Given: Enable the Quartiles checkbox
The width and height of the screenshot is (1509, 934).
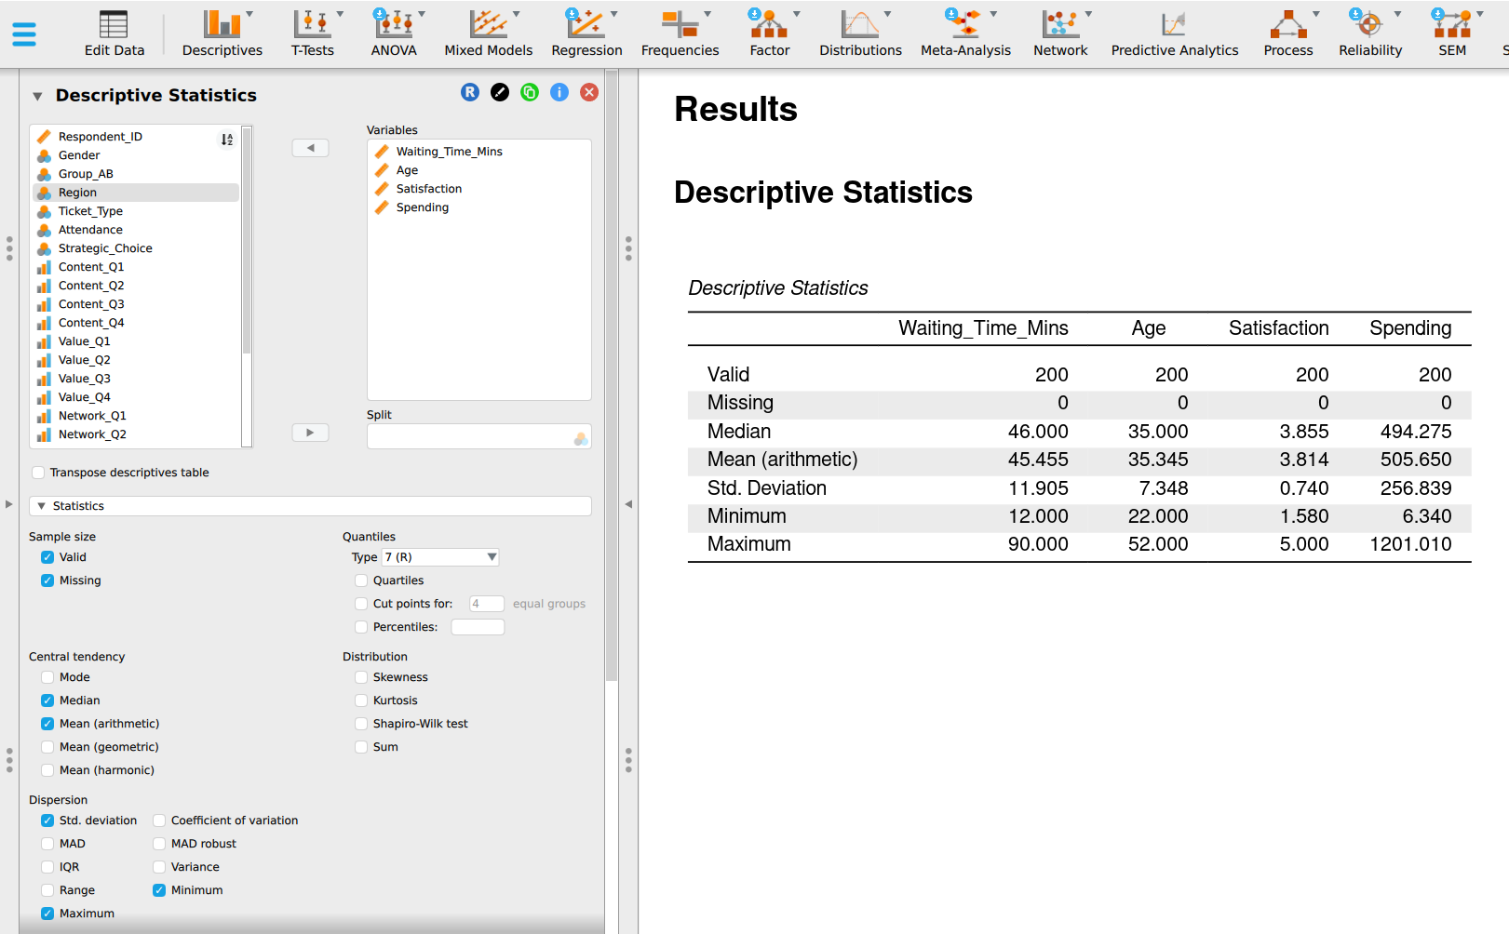Looking at the screenshot, I should tap(361, 580).
